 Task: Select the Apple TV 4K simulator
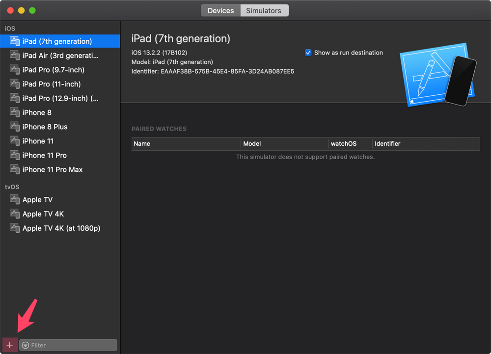[x=60, y=214]
